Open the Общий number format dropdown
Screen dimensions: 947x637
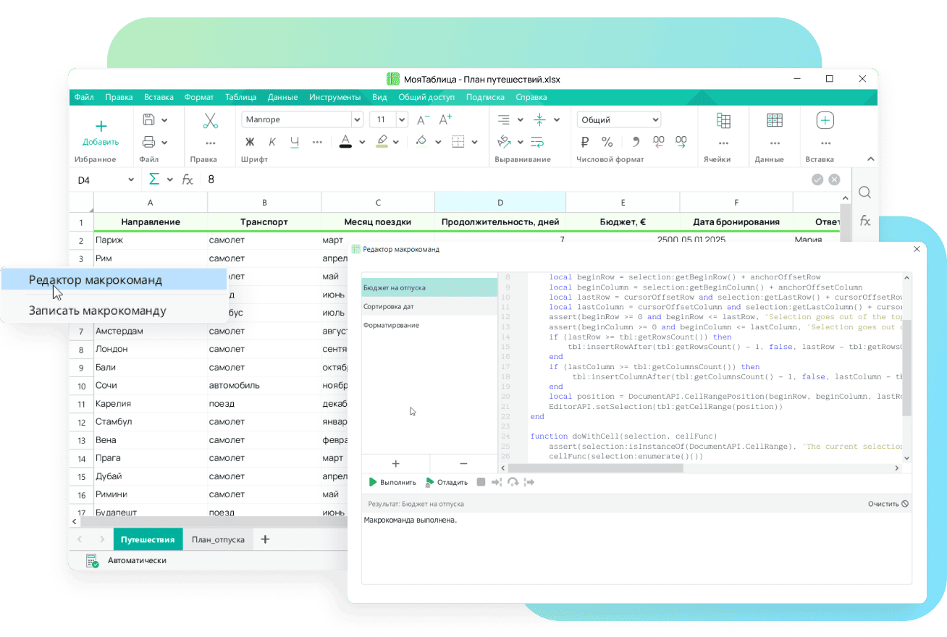[x=619, y=119]
